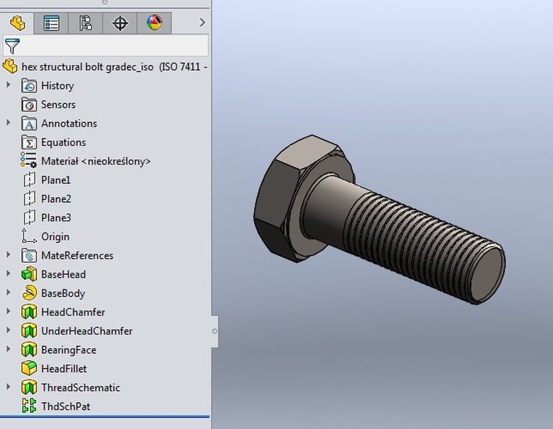Select the ThreadSchematic label
553x429 pixels.
[x=81, y=388]
